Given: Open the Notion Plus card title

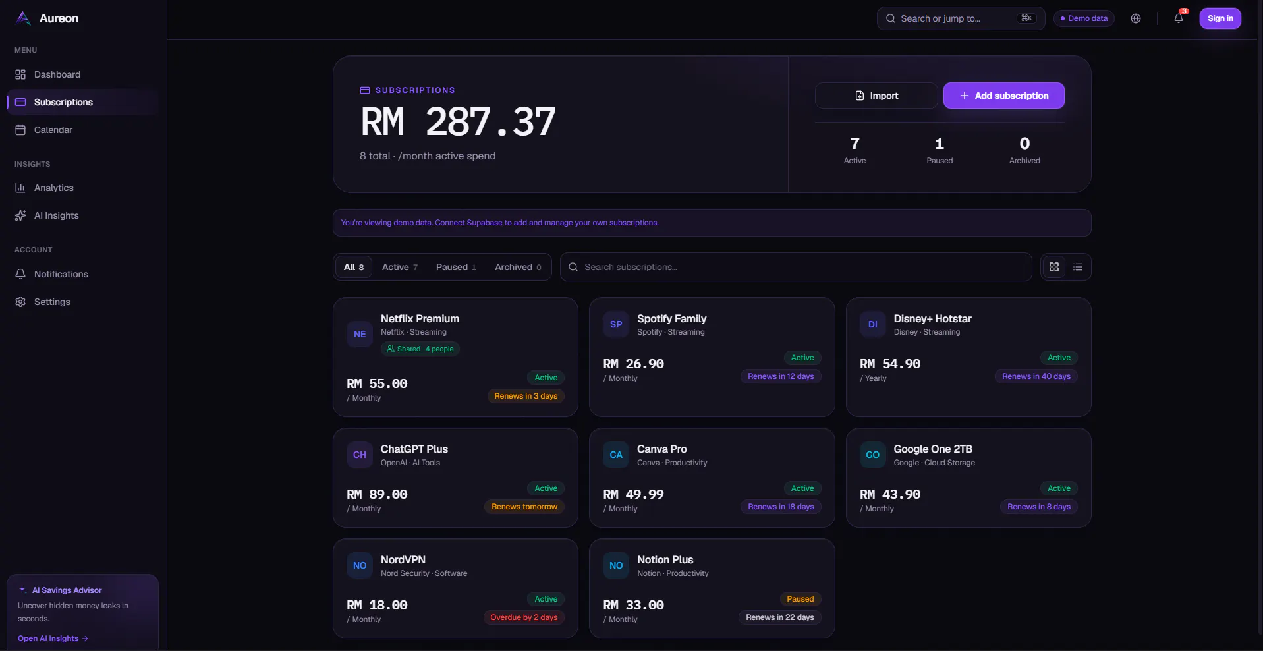Looking at the screenshot, I should (x=665, y=559).
